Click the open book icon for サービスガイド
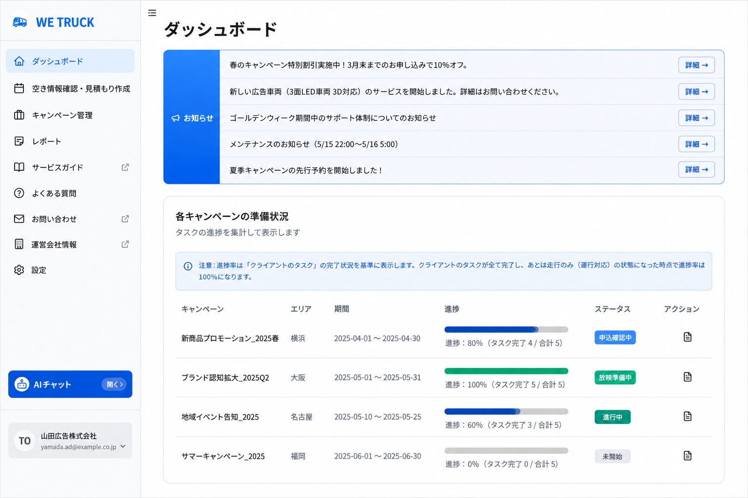748x498 pixels. [19, 167]
